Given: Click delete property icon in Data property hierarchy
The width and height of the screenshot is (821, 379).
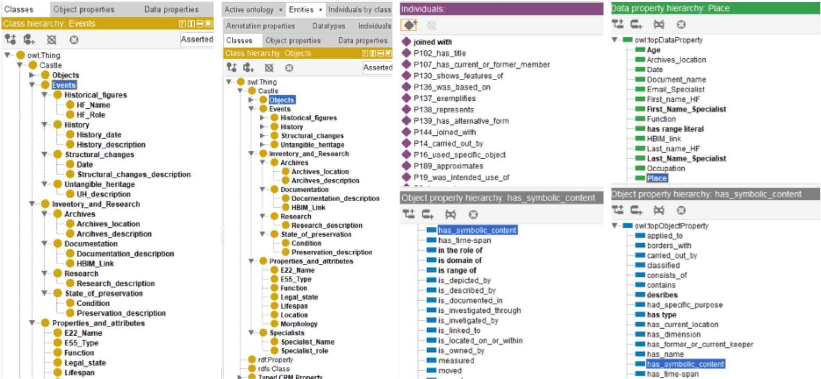Looking at the screenshot, I should (659, 25).
